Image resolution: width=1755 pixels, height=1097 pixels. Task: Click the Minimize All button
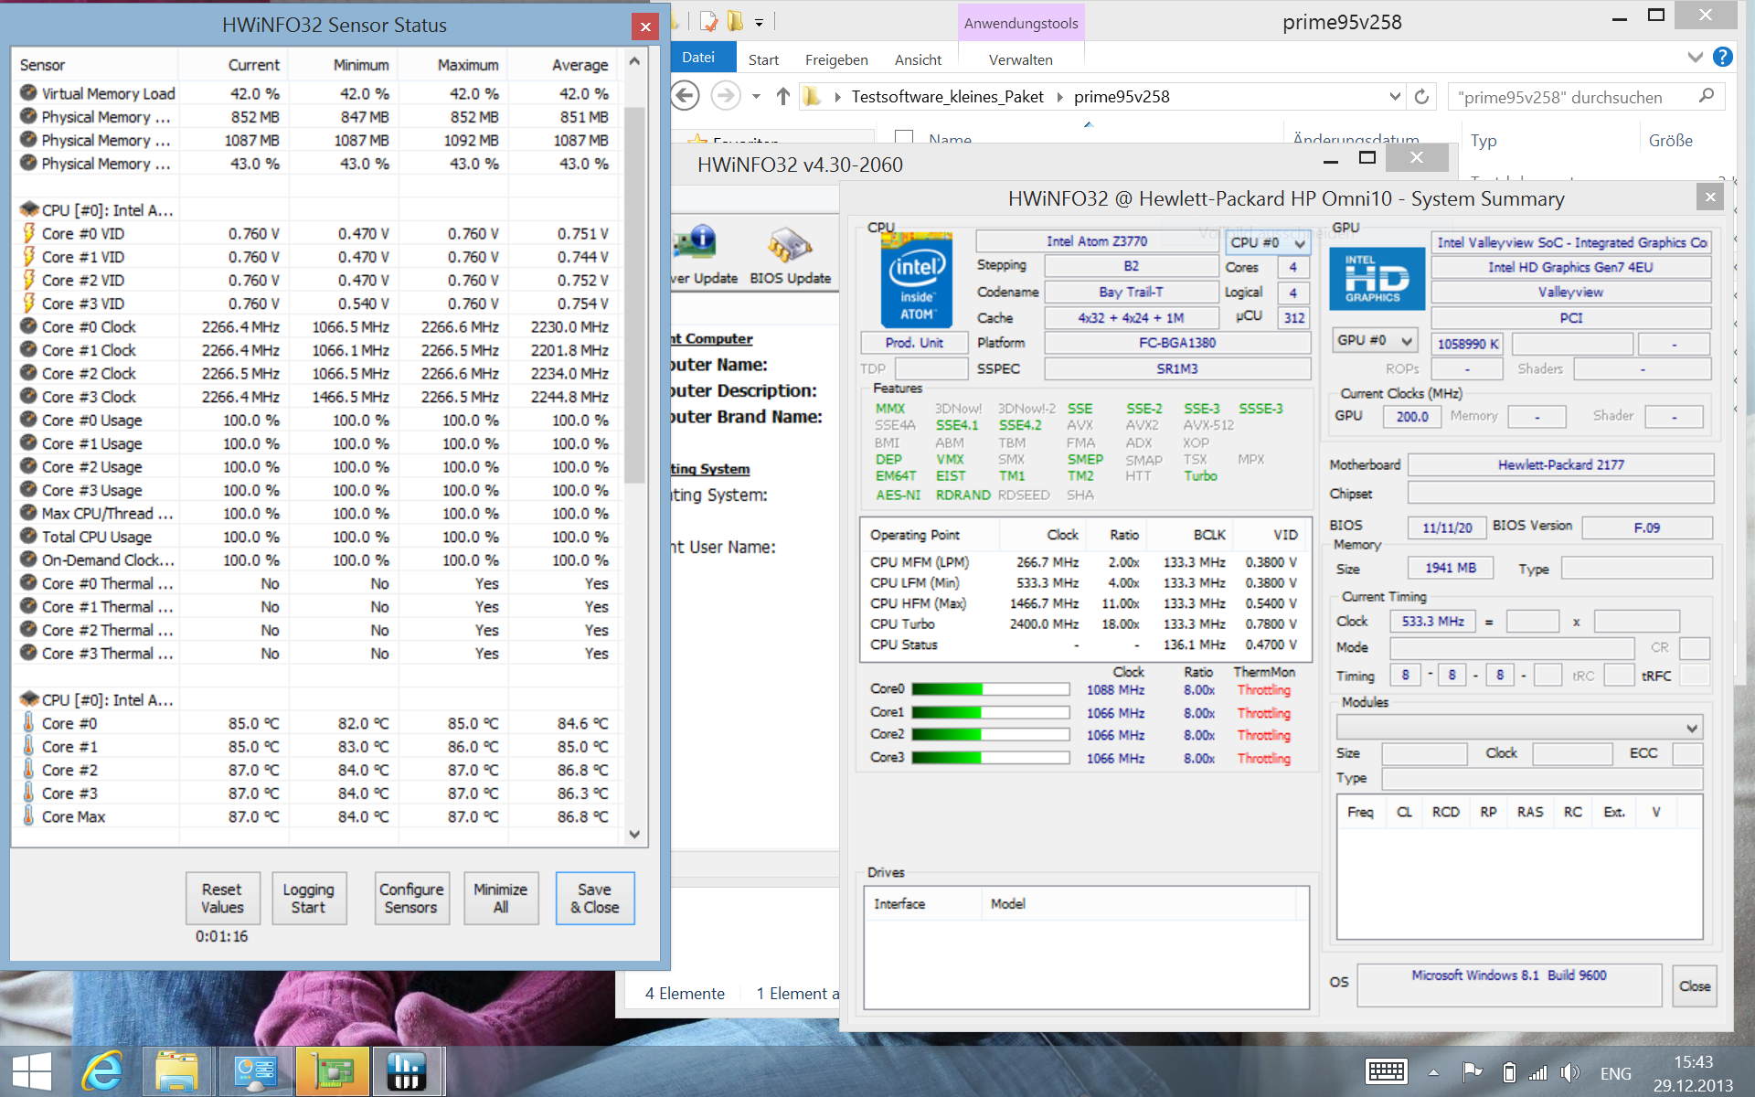point(501,898)
